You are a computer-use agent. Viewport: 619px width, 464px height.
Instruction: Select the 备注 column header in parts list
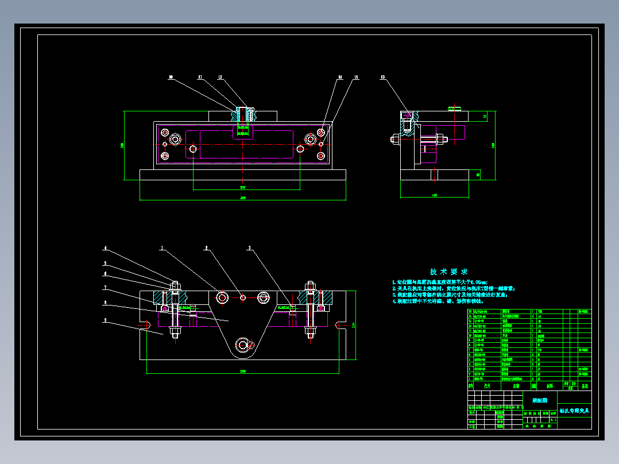point(585,386)
